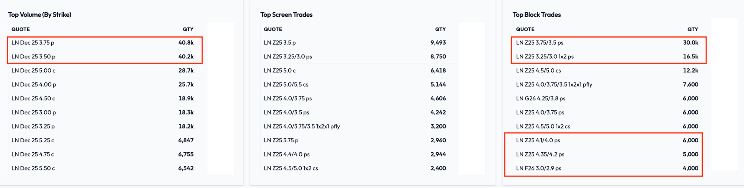Click the 8,750 quantity in Screen Trades
Image resolution: width=744 pixels, height=188 pixels.
[438, 56]
